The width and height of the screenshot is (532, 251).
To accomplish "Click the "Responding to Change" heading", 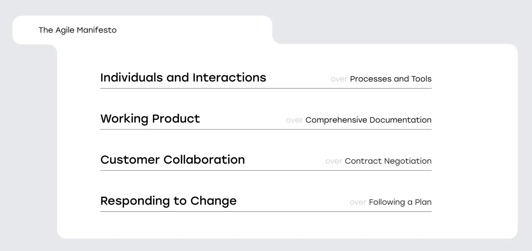I will tap(168, 201).
